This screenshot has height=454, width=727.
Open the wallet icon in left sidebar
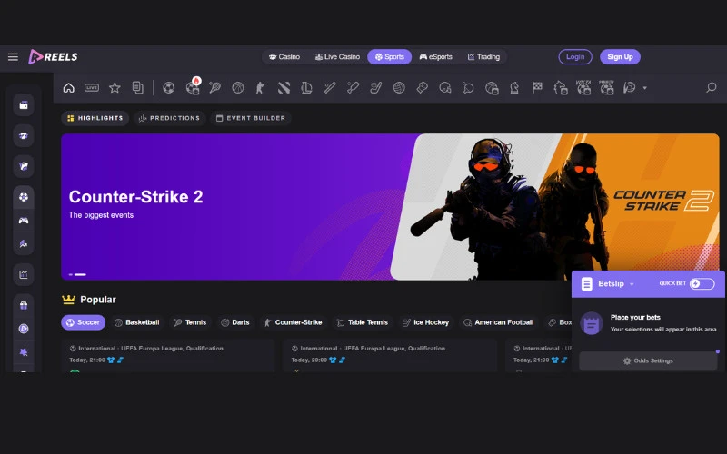click(x=24, y=105)
